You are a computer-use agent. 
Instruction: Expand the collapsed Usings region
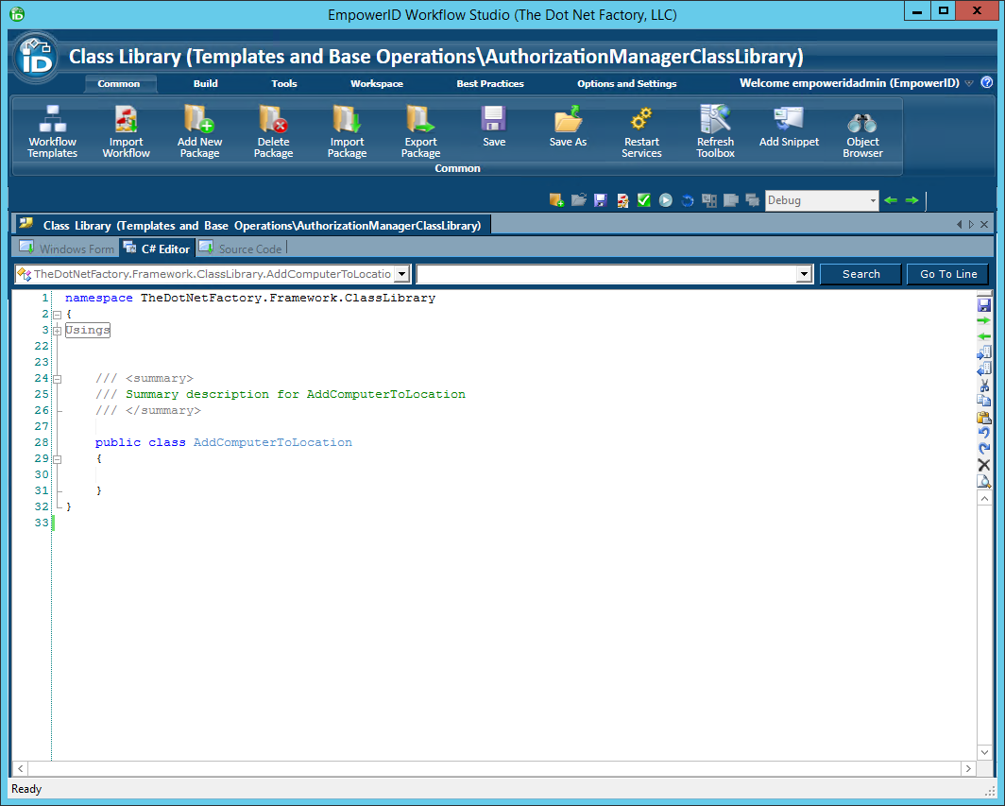pos(58,331)
